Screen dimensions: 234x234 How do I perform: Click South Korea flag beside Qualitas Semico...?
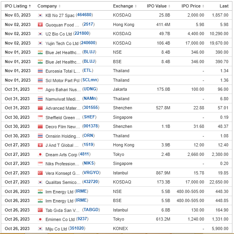[x=40, y=182]
